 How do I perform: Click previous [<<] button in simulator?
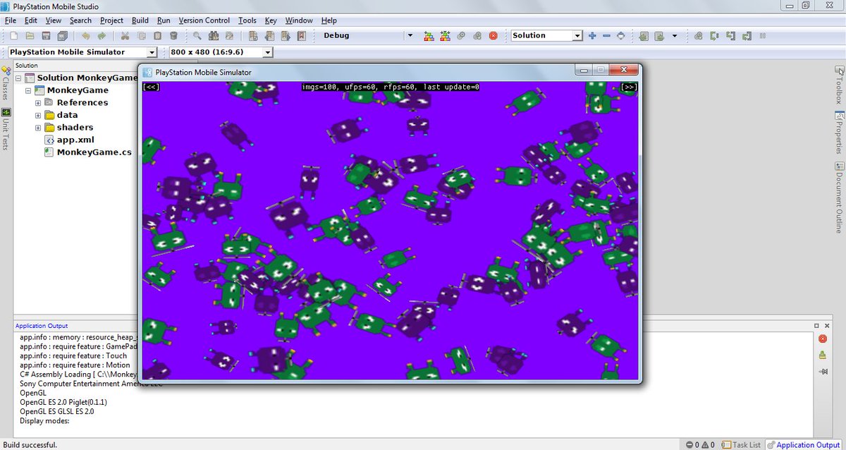pyautogui.click(x=151, y=87)
